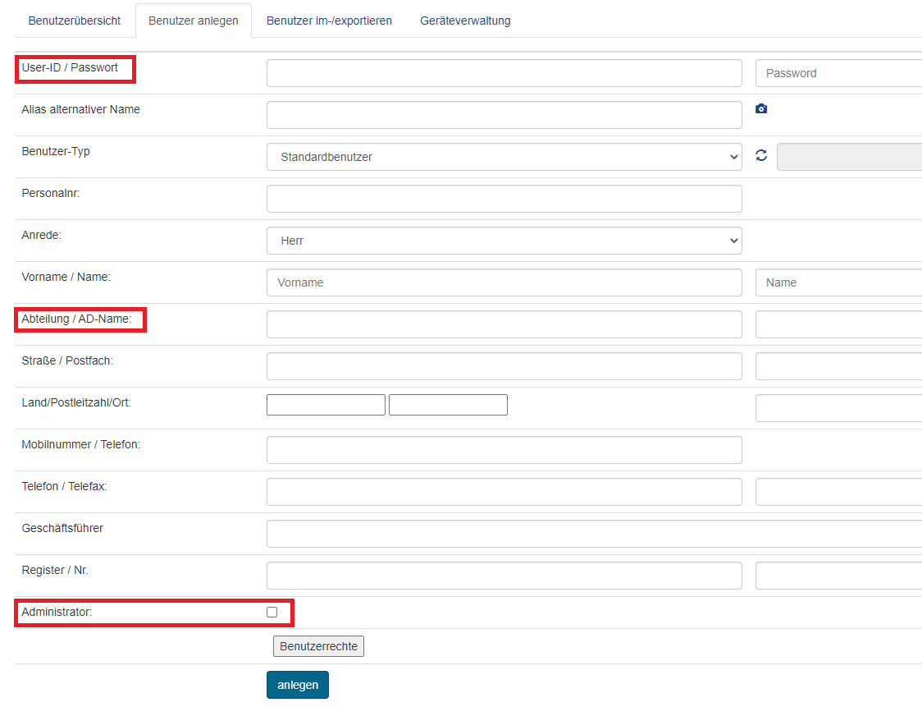Select the Straße input field

pyautogui.click(x=504, y=366)
